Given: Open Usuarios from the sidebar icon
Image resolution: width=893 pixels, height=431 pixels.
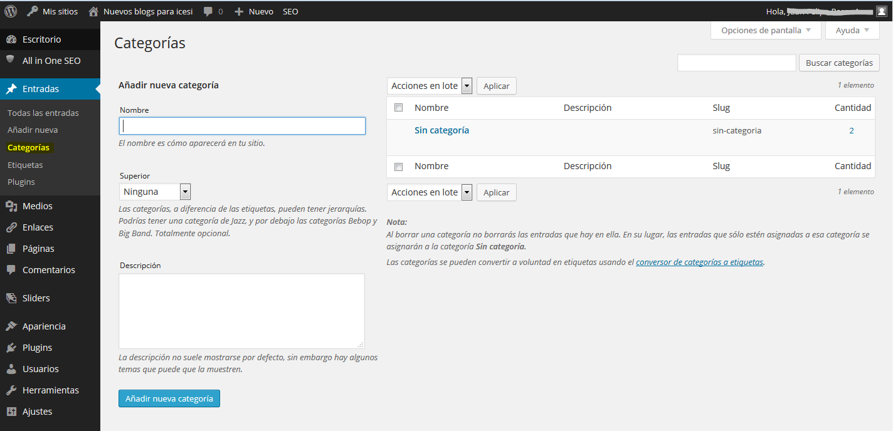Looking at the screenshot, I should [x=11, y=369].
